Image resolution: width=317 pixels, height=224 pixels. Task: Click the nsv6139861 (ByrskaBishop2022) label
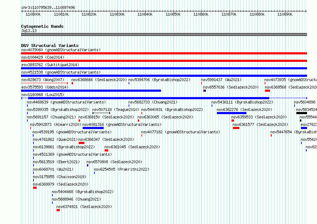(x=64, y=147)
